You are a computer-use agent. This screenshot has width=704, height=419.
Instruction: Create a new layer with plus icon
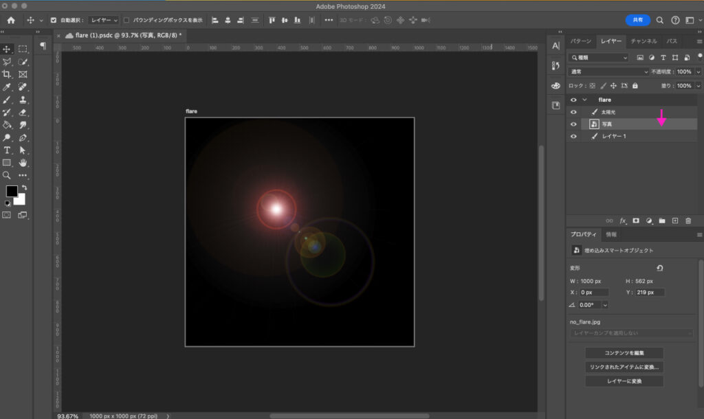point(675,220)
